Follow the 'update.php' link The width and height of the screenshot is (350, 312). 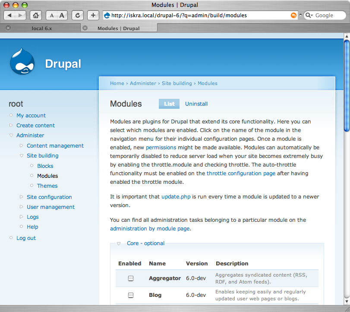click(176, 197)
